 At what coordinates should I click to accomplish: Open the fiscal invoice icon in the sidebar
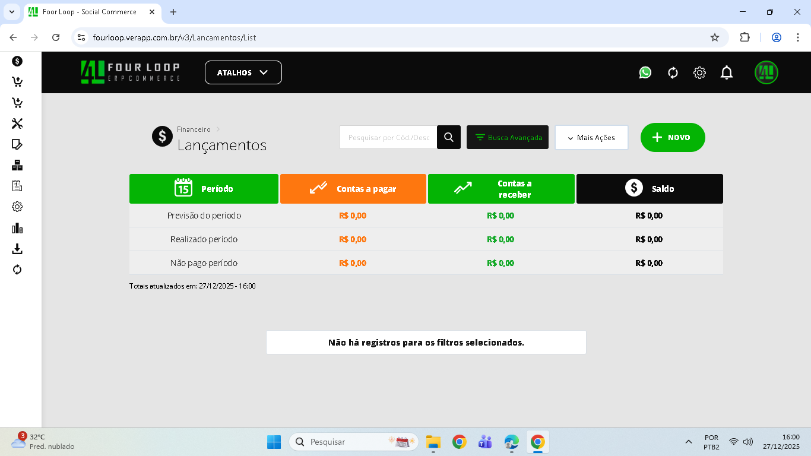click(x=17, y=186)
